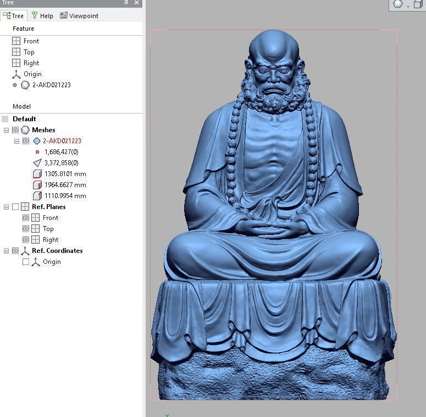
Task: Collapse the 2-AKD021223 mesh node in Model
Action: [x=17, y=141]
